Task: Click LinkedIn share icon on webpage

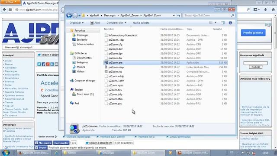Action: (x=52, y=64)
